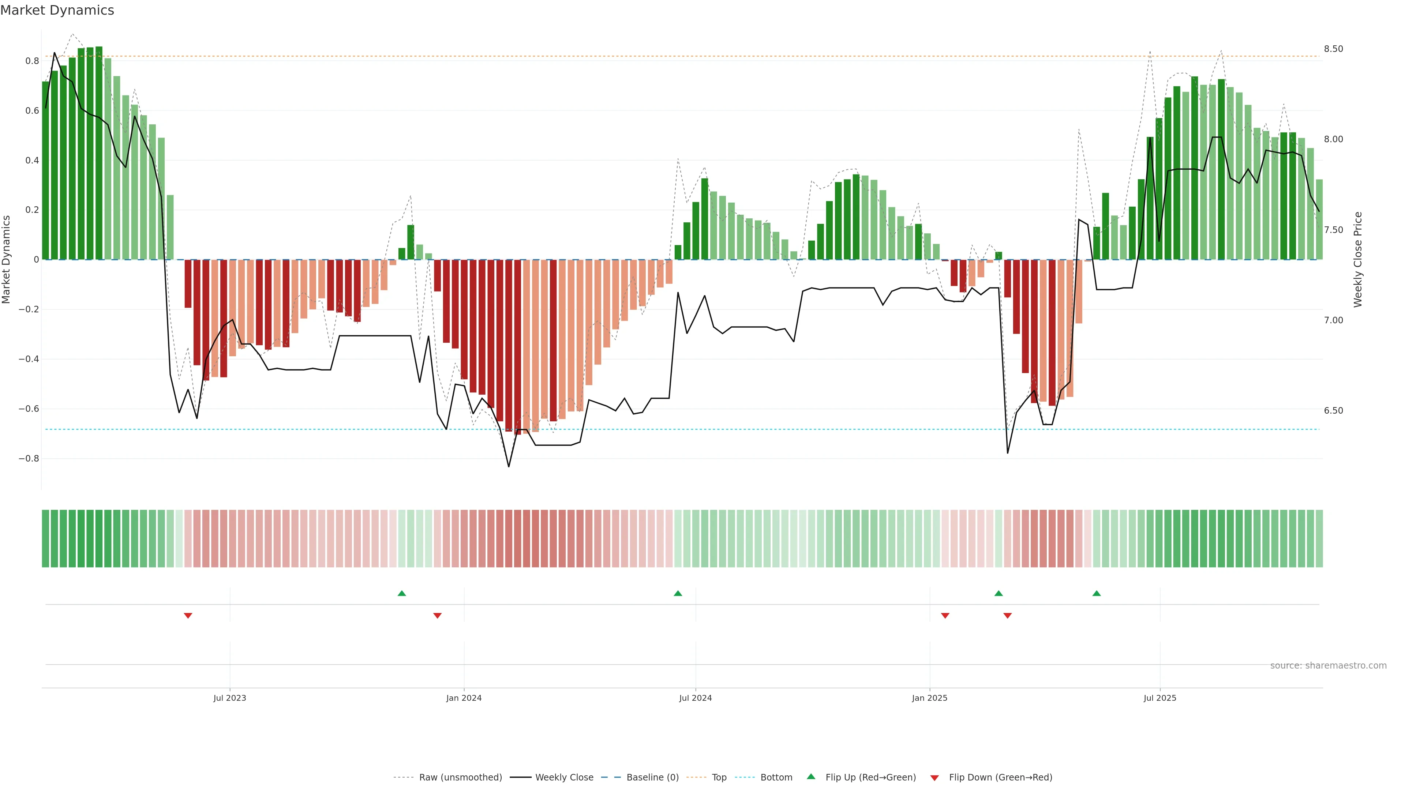This screenshot has height=790, width=1405.
Task: Click the rightmost green flip-up triangle marker
Action: (x=1097, y=593)
